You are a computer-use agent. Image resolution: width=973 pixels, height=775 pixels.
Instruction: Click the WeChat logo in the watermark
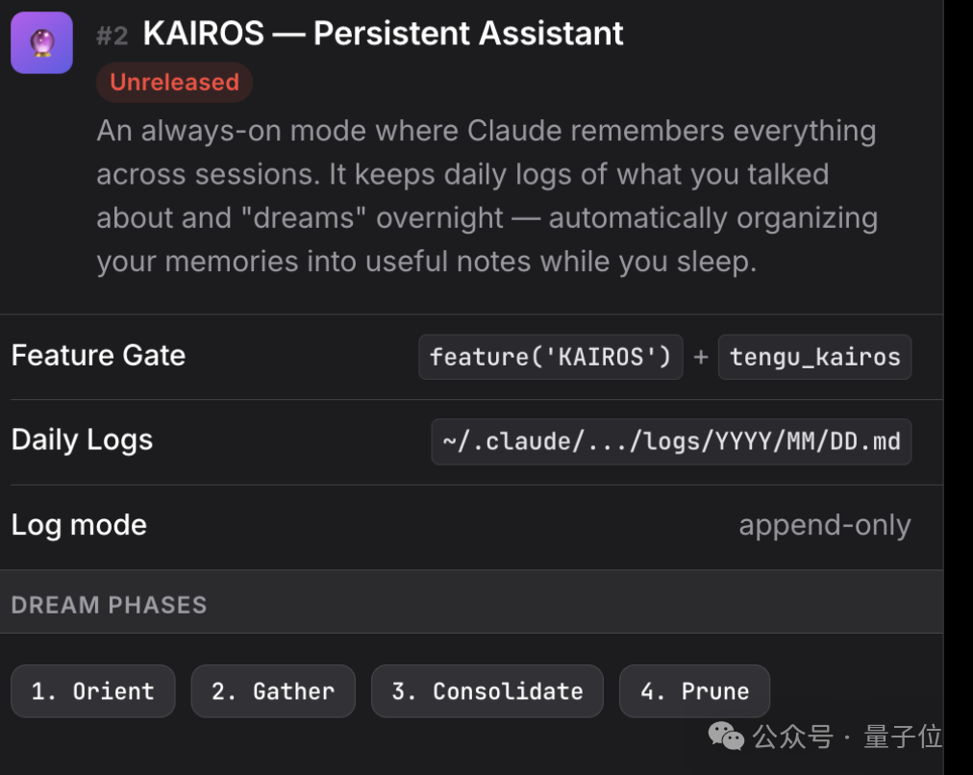[x=726, y=737]
